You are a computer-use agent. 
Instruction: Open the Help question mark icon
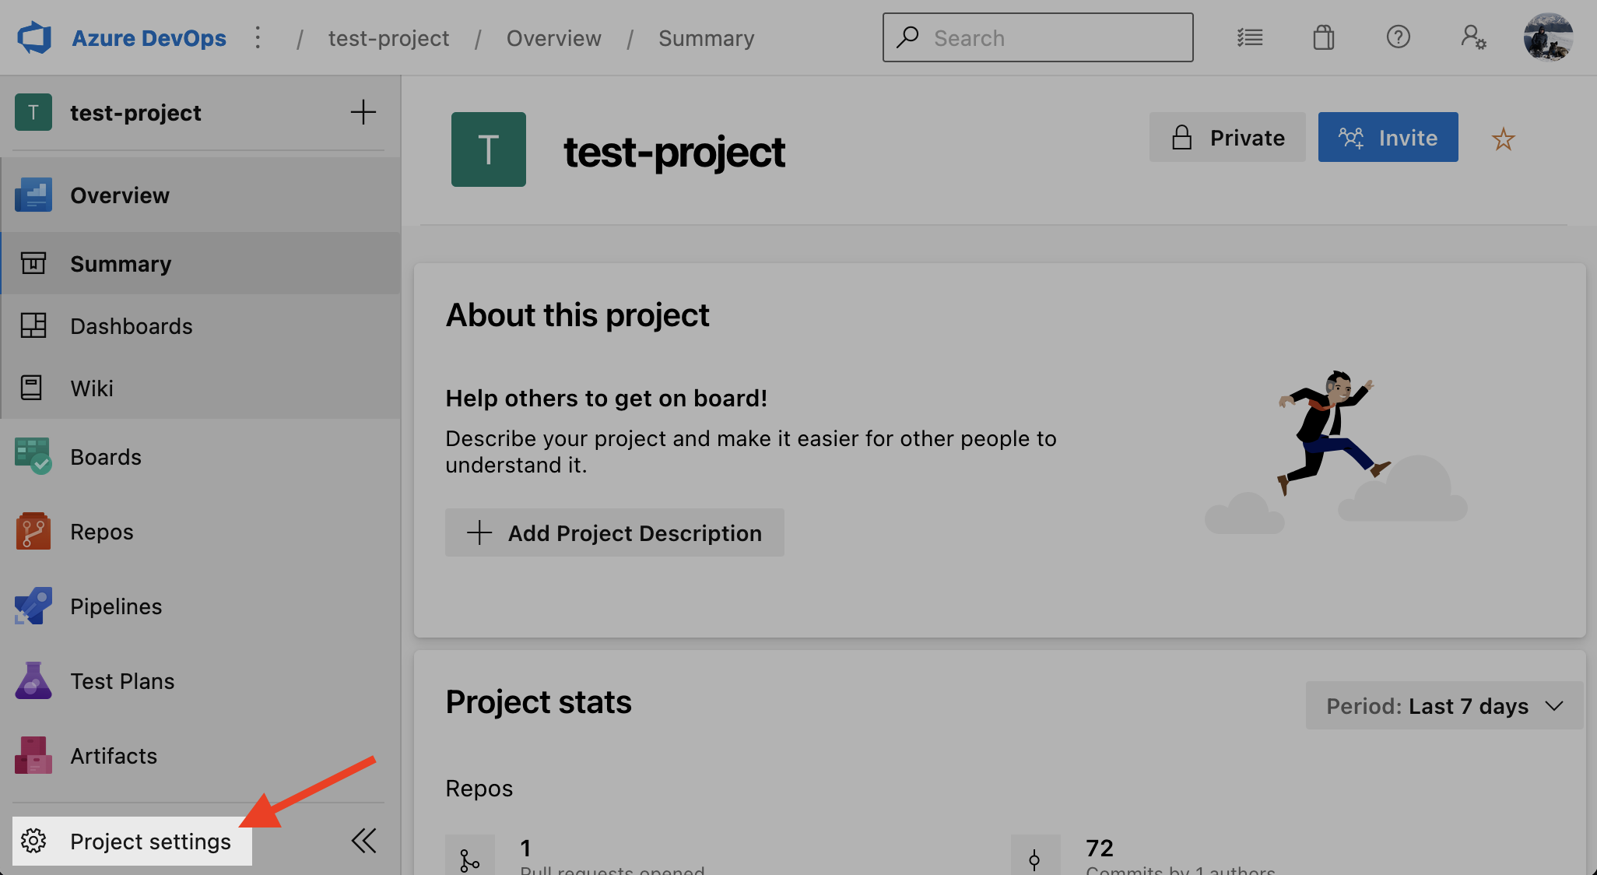[x=1398, y=37]
